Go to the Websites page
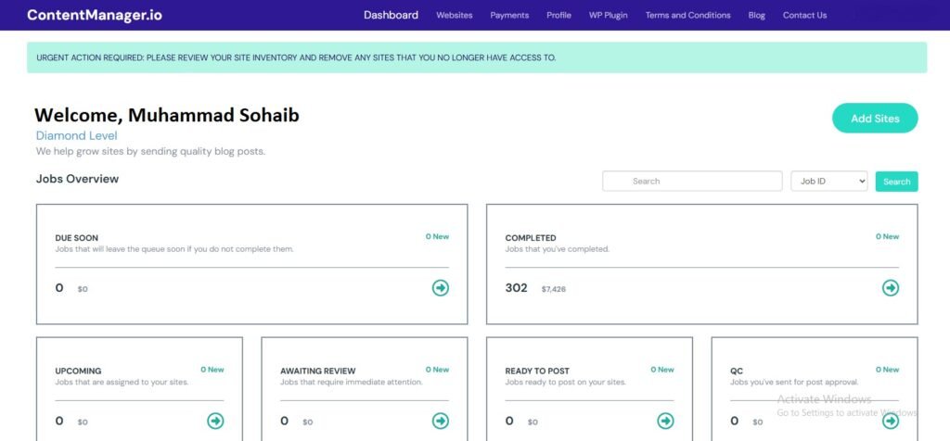950x441 pixels. point(455,15)
